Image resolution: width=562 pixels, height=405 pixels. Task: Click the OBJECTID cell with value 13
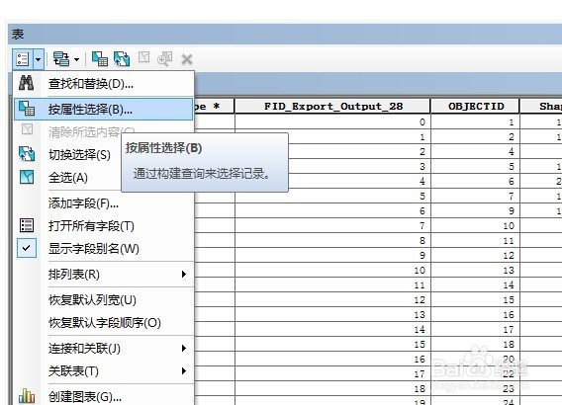[x=475, y=270]
